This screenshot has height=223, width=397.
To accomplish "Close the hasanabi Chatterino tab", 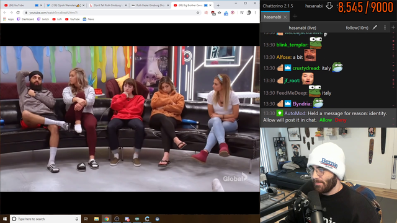I will [x=285, y=17].
